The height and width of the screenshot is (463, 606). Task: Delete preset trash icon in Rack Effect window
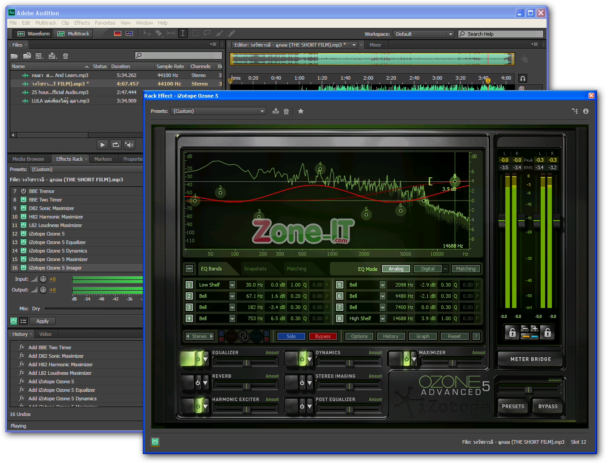286,111
